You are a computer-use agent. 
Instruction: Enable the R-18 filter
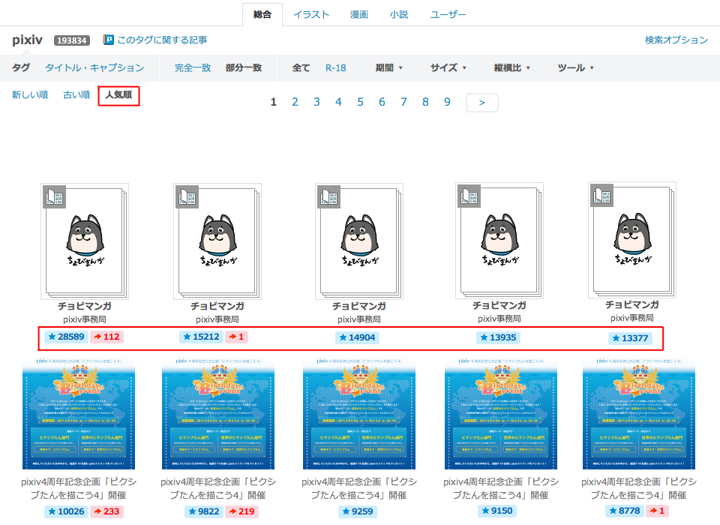[336, 67]
